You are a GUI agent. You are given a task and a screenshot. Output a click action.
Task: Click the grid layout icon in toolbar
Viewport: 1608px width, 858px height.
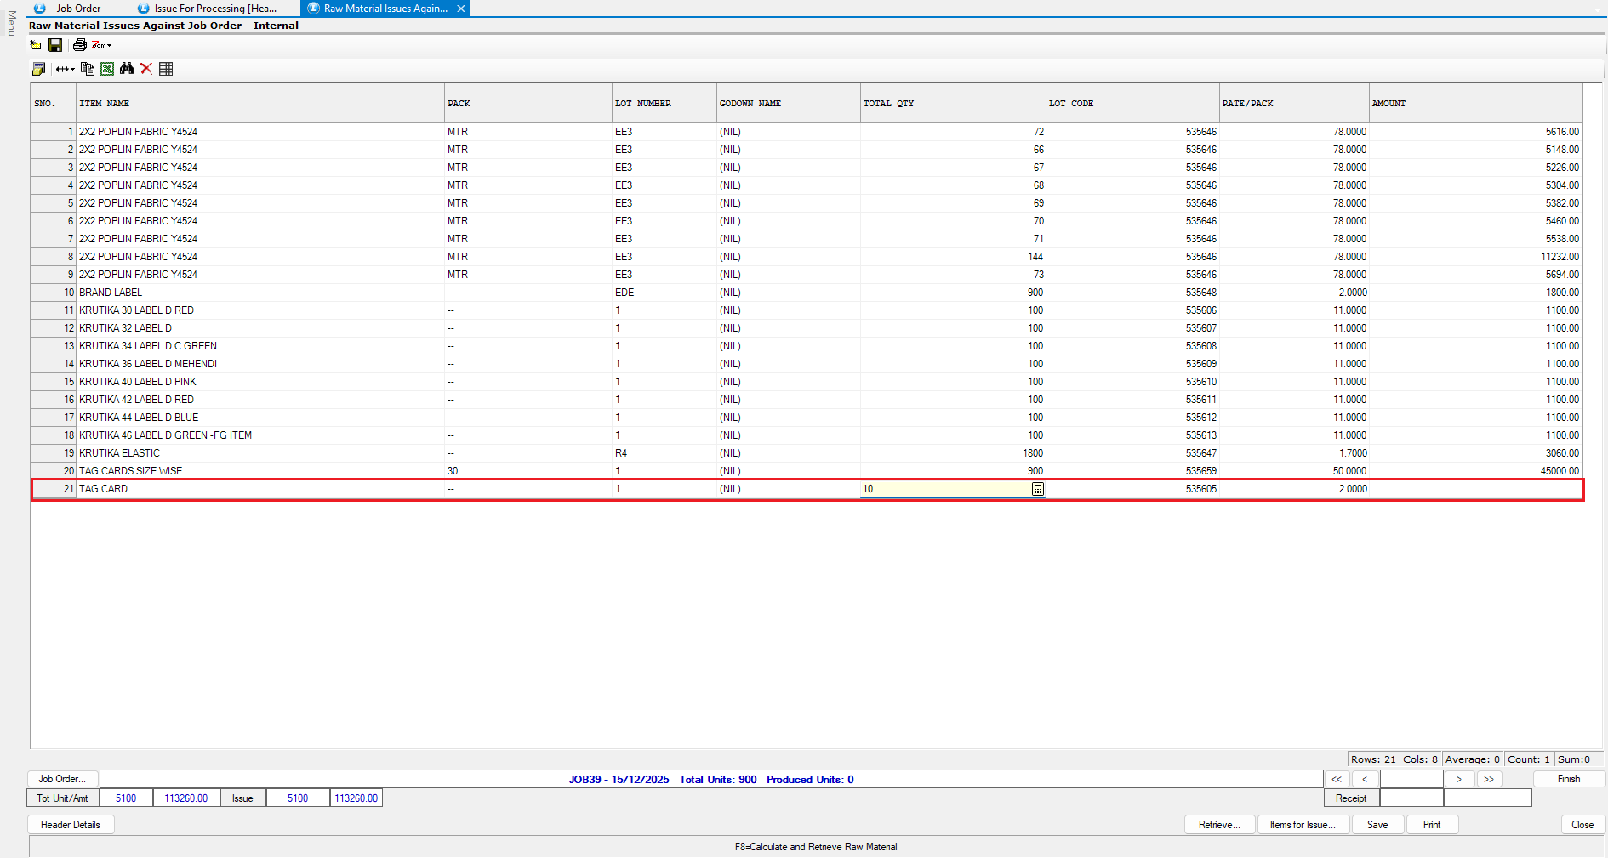166,69
